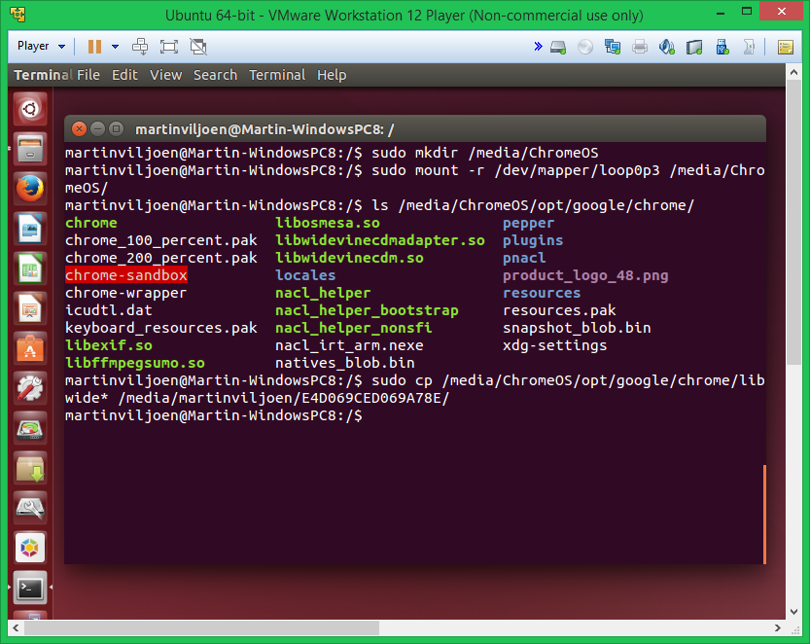Open the Edit menu
Screen dimensions: 810x644
(124, 75)
